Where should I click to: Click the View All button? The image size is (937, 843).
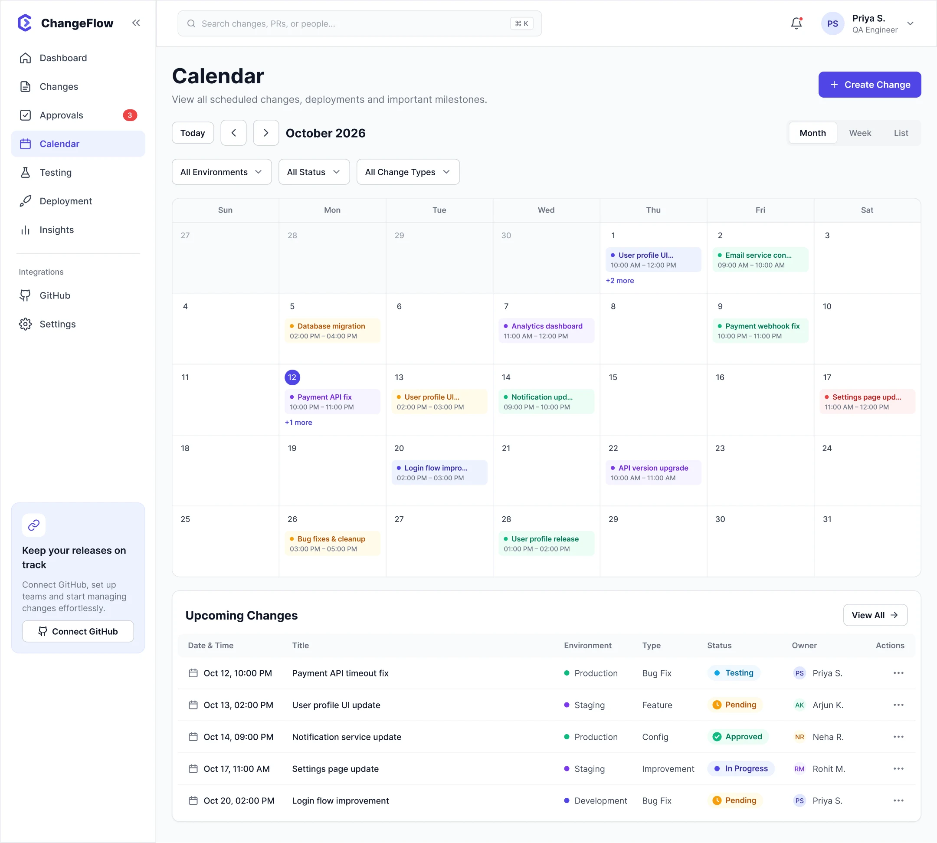[x=875, y=615]
